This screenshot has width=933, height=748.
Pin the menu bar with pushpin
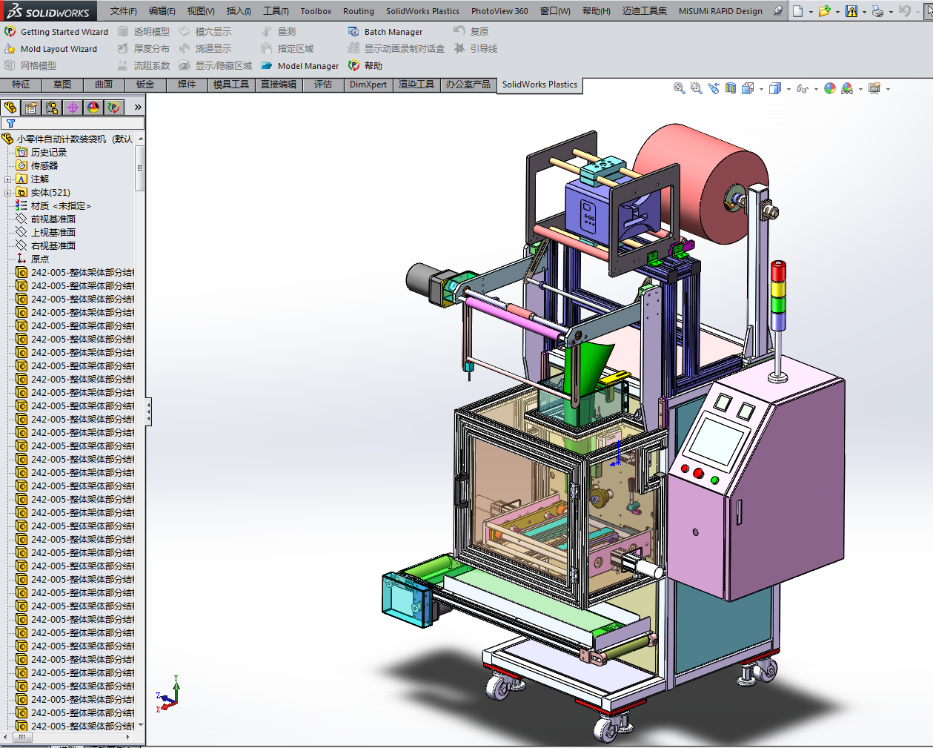coord(777,11)
